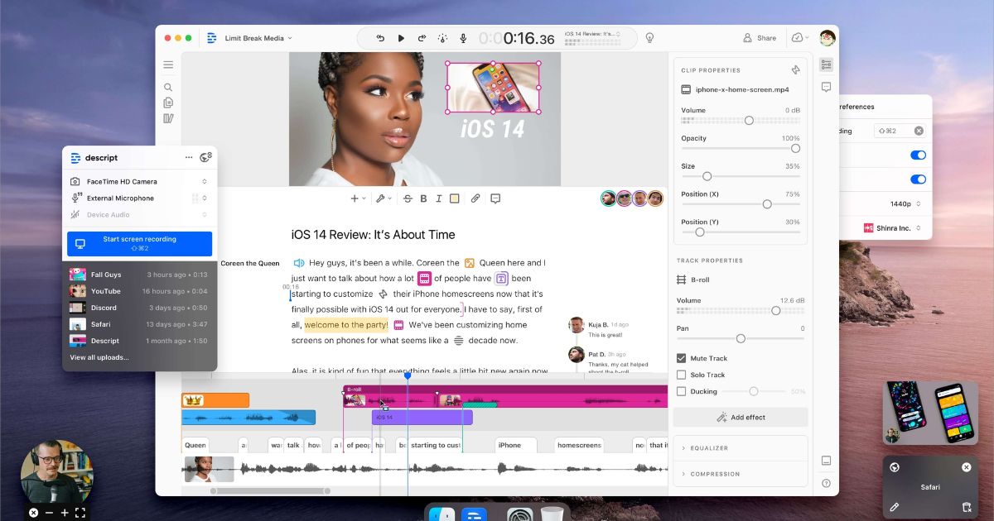Open the media library sidebar icon
Viewport: 994px width, 521px height.
(x=168, y=118)
